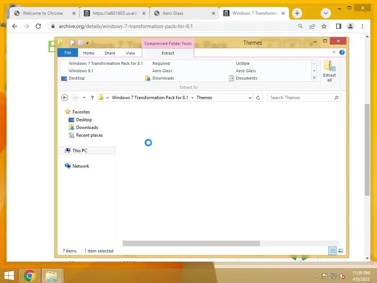Viewport: 377px width, 283px height.
Task: Open Recent places under Favorites
Action: [x=89, y=135]
